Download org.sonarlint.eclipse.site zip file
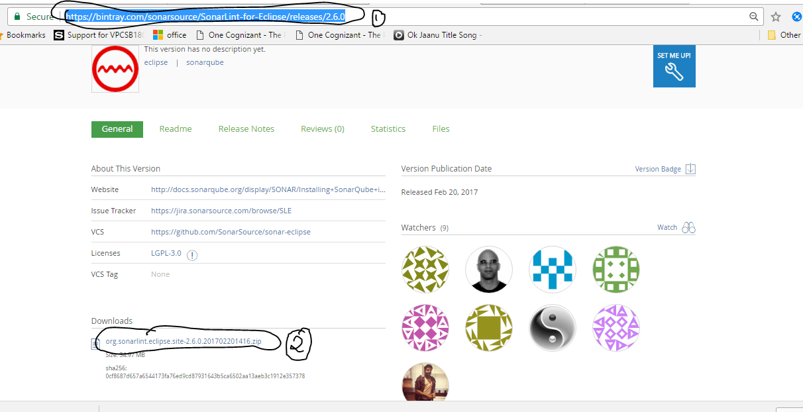Viewport: 803px width, 412px height. click(x=184, y=342)
